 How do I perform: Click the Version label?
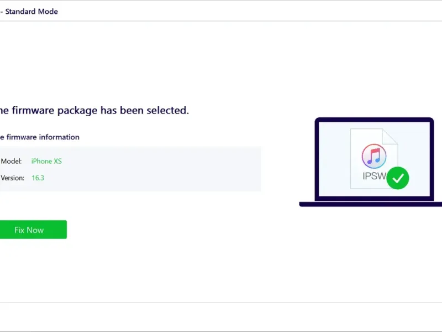pos(12,178)
